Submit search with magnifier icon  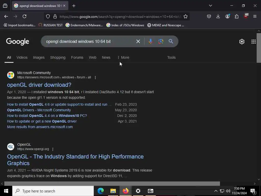pyautogui.click(x=171, y=41)
